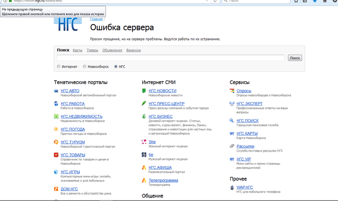Click the car icon beside НГС.АВТО
The height and width of the screenshot is (201, 338).
56,91
